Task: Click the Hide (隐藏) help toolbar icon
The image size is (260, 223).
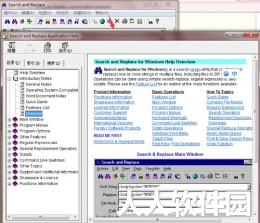Action: [11, 47]
